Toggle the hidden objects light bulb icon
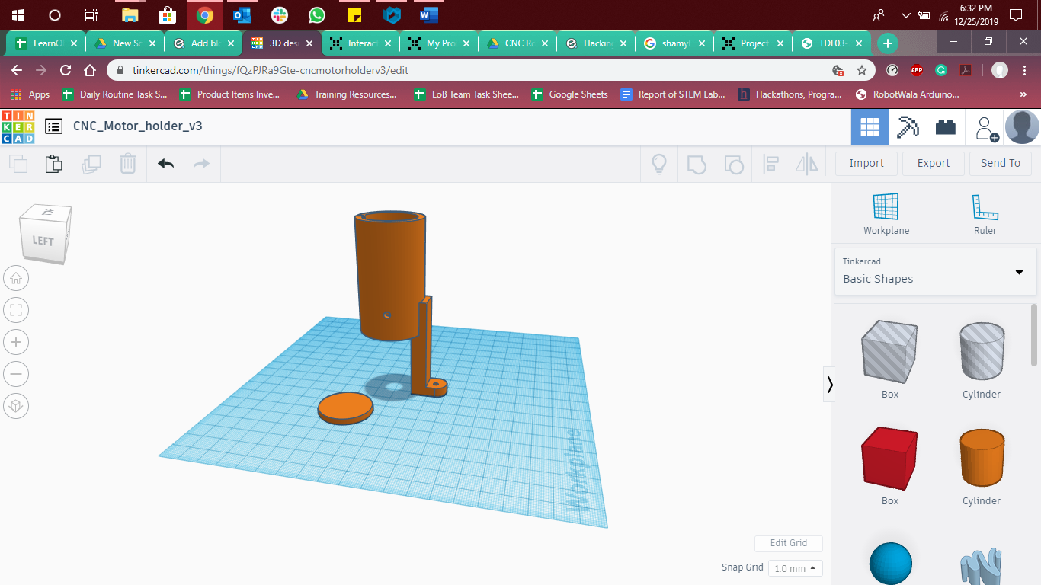The image size is (1041, 585). (x=659, y=163)
